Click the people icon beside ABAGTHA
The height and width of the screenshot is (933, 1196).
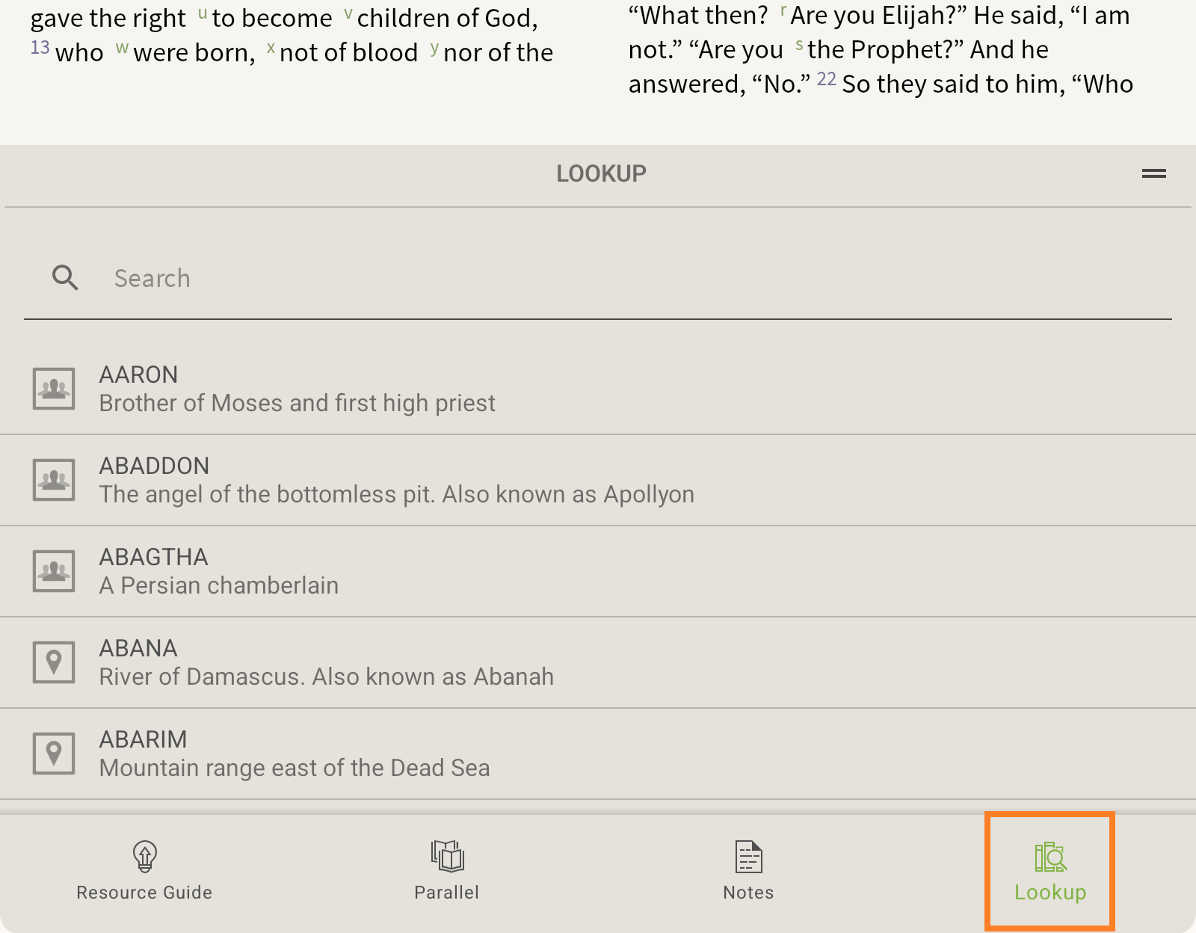pos(54,571)
